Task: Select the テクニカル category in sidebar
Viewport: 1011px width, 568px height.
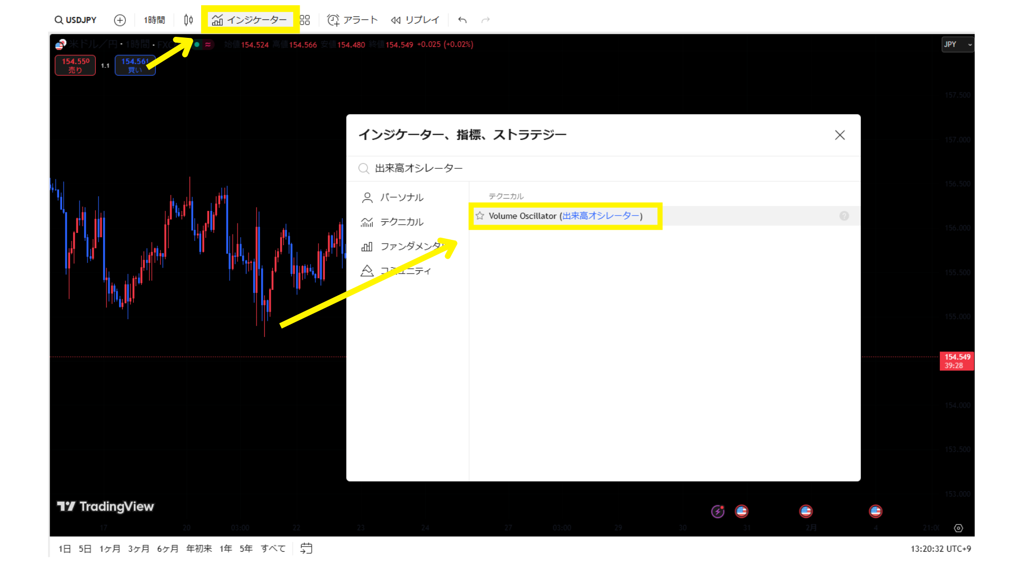Action: point(401,222)
